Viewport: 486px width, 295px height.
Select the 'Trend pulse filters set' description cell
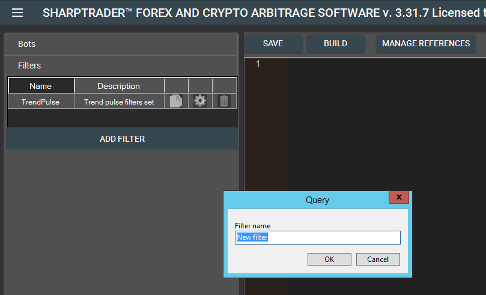119,102
